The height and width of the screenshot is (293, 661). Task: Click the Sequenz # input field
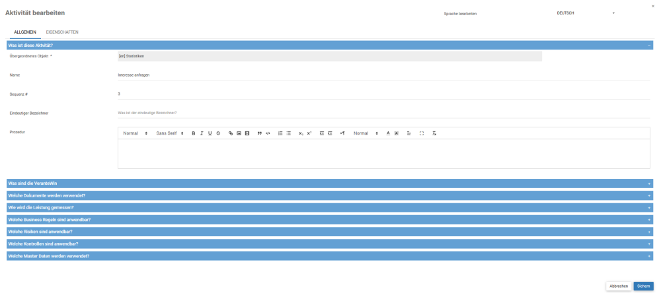coord(383,94)
